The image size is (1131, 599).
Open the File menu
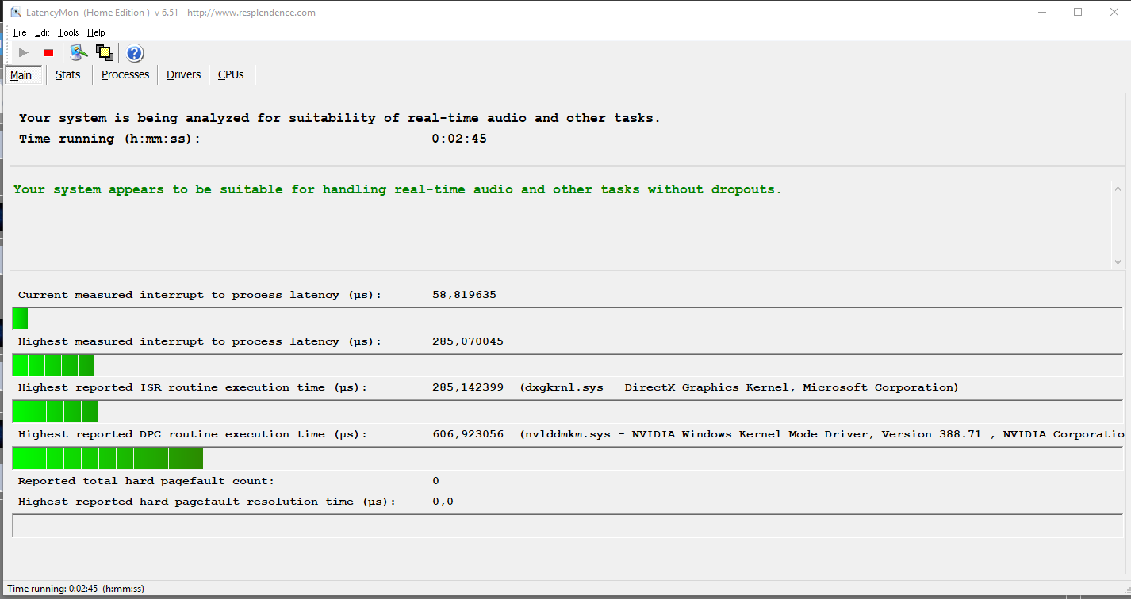[20, 32]
